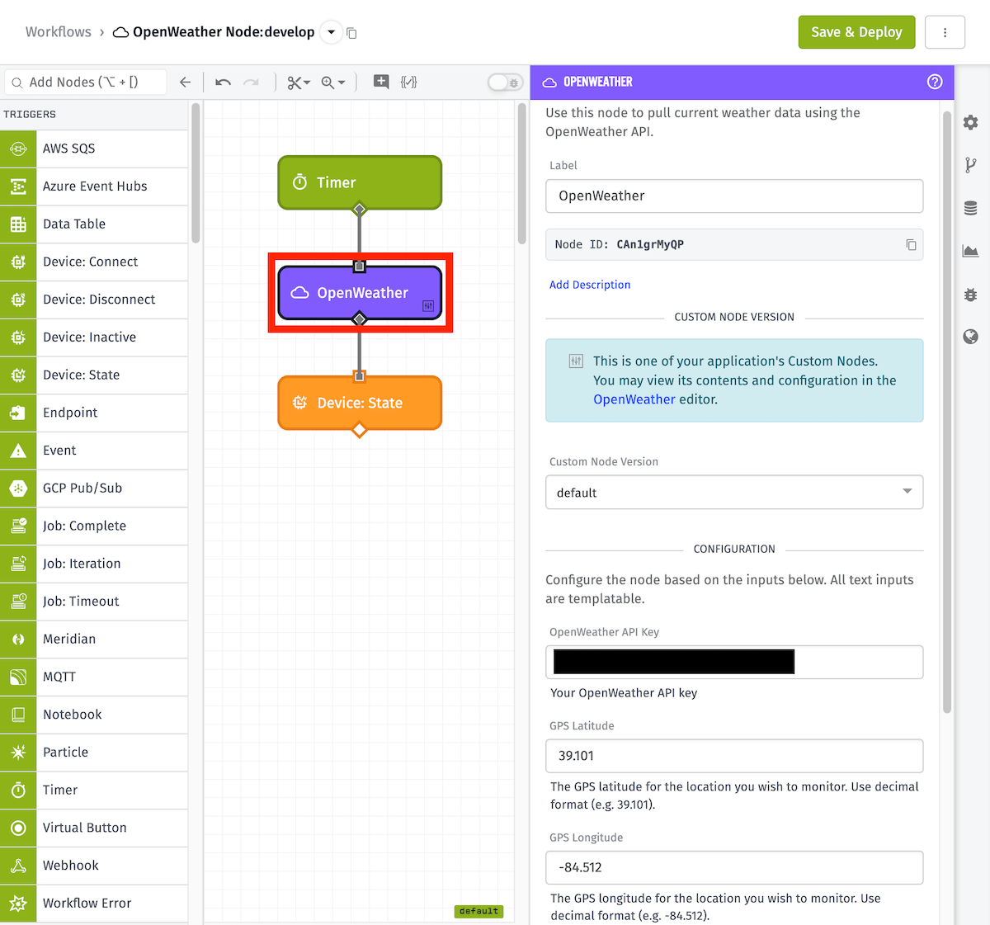Image resolution: width=990 pixels, height=925 pixels.
Task: Click the Meridian trigger icon
Action: coord(18,639)
